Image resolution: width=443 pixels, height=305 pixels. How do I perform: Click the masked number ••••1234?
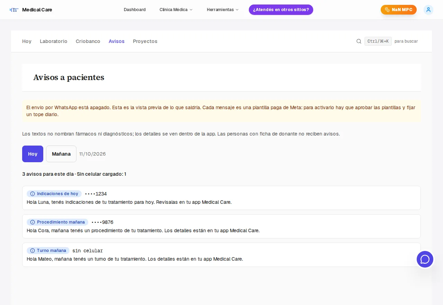96,194
